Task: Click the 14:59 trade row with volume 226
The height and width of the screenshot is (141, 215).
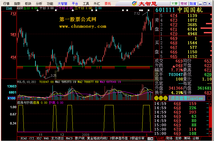Action: (x=181, y=108)
